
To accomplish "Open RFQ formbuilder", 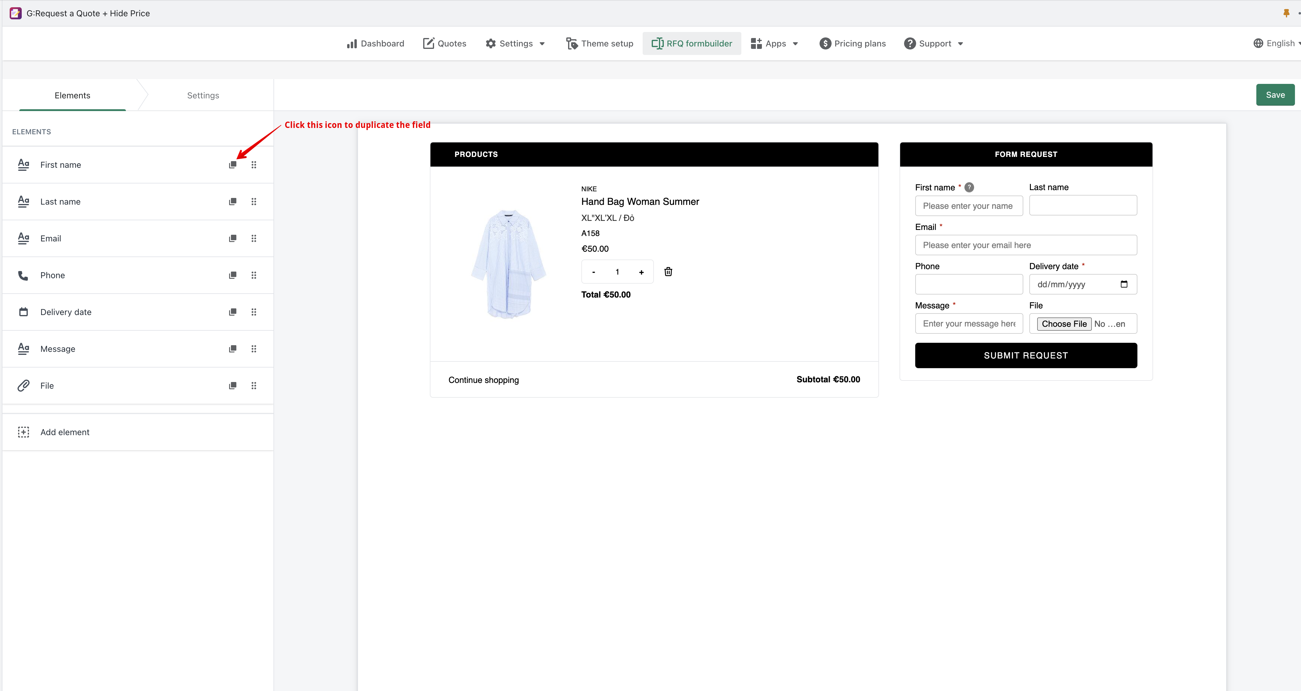I will point(692,43).
